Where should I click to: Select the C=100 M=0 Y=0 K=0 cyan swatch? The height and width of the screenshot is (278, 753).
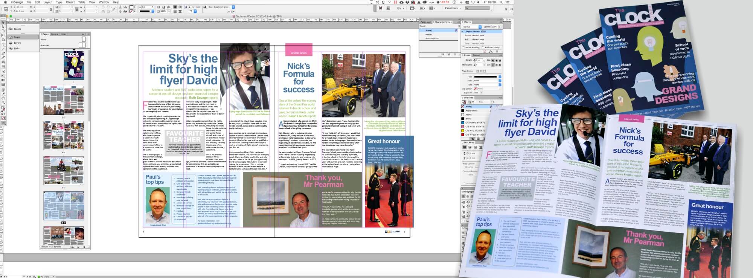coord(474,122)
